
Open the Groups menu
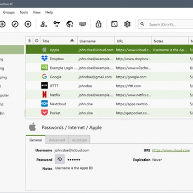pyautogui.click(x=9, y=13)
